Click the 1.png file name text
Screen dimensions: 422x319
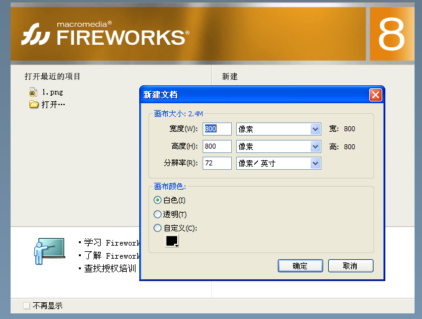pos(52,92)
